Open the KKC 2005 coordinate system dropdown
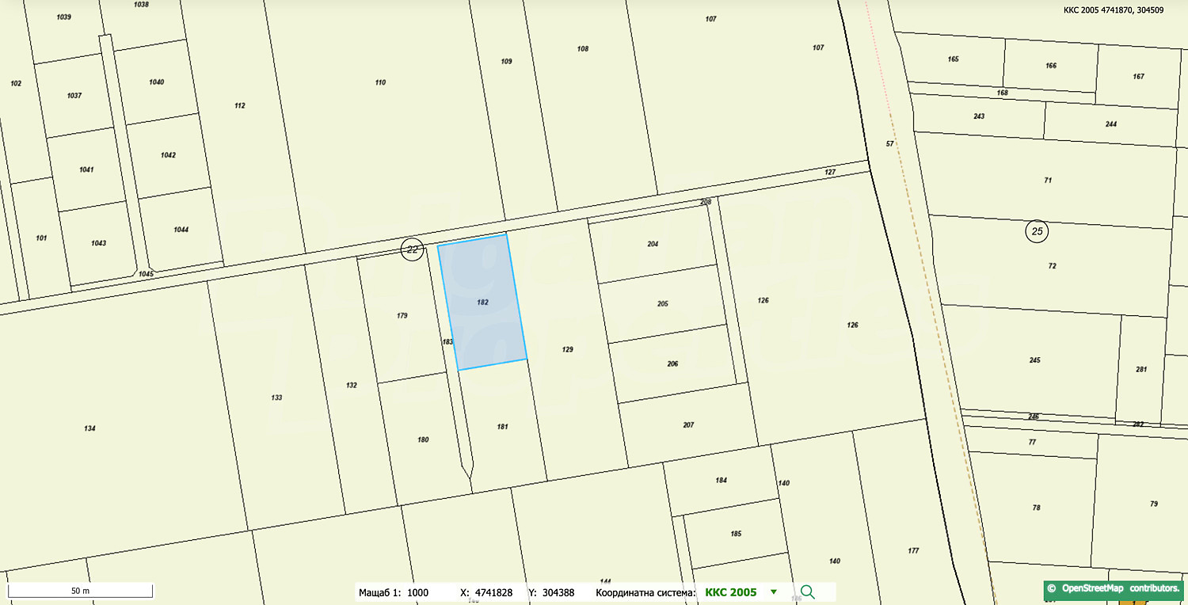Viewport: 1188px width, 605px height. pyautogui.click(x=730, y=592)
